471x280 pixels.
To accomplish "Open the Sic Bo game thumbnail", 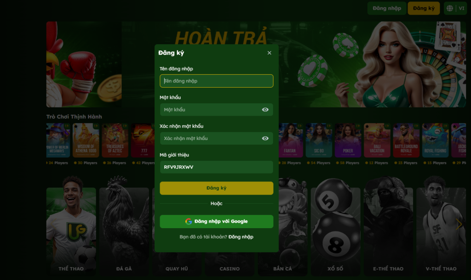I will point(319,140).
